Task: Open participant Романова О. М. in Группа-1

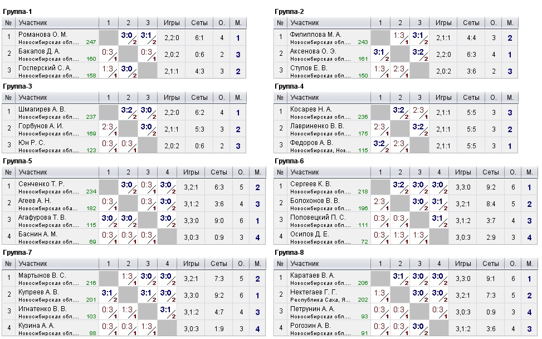Action: [x=43, y=35]
